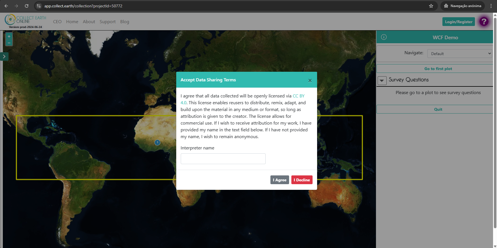Reload the page using browser refresh icon
The height and width of the screenshot is (248, 497).
point(27,6)
